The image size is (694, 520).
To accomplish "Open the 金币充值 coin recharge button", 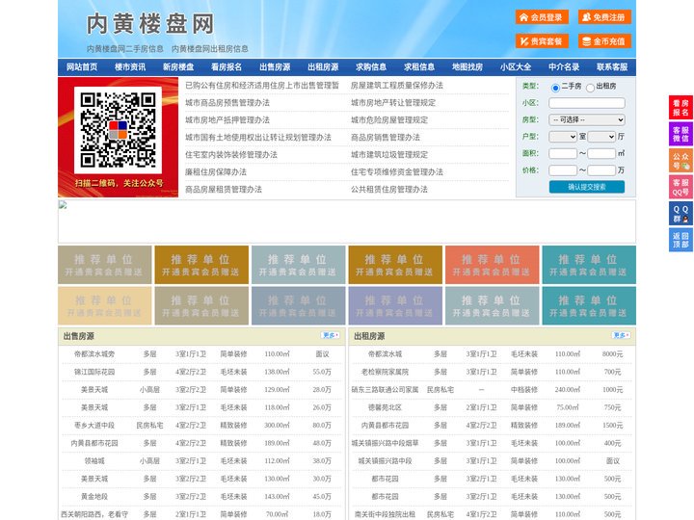I will (604, 41).
